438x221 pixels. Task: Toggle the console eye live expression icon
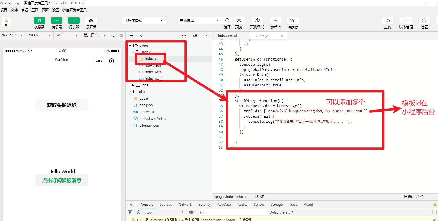pos(191,212)
